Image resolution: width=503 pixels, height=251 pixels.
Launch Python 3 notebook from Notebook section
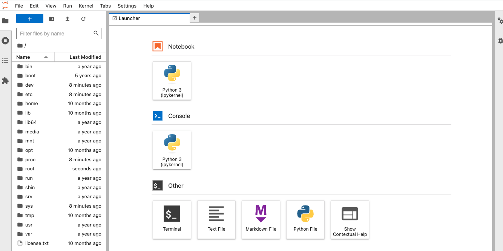172,81
